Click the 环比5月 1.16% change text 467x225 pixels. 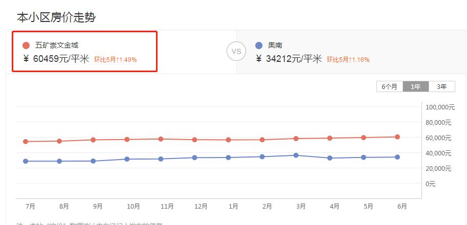pos(348,59)
